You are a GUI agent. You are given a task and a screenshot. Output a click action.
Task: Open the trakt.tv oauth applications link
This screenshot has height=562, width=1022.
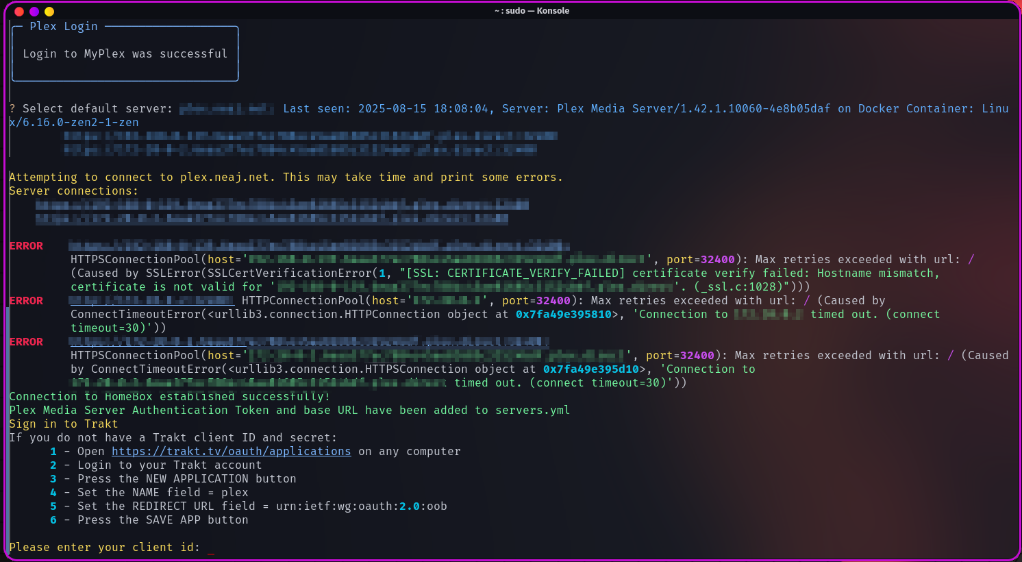click(x=232, y=451)
